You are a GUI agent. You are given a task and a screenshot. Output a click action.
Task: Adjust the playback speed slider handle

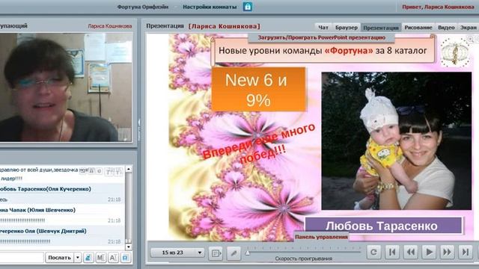[248, 253]
